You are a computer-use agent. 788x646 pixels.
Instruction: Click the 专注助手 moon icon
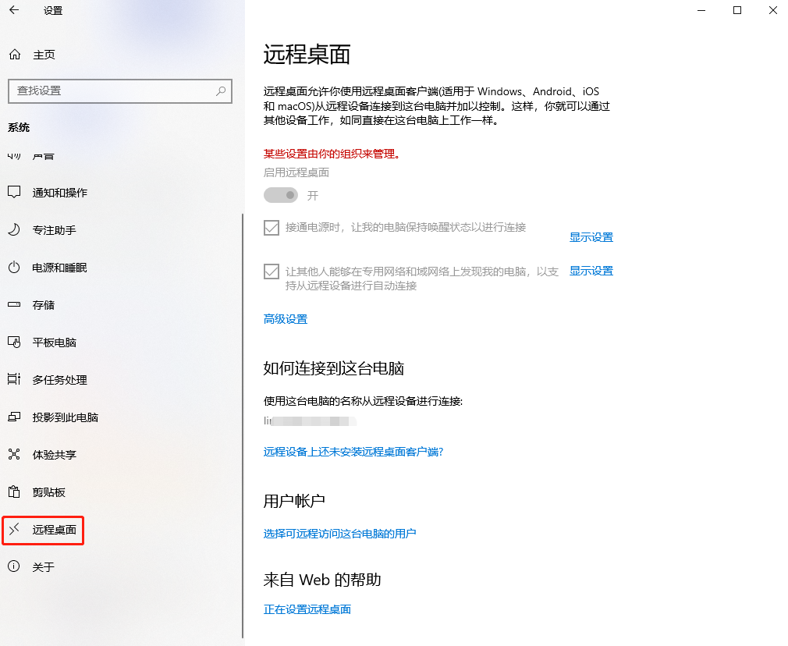14,229
